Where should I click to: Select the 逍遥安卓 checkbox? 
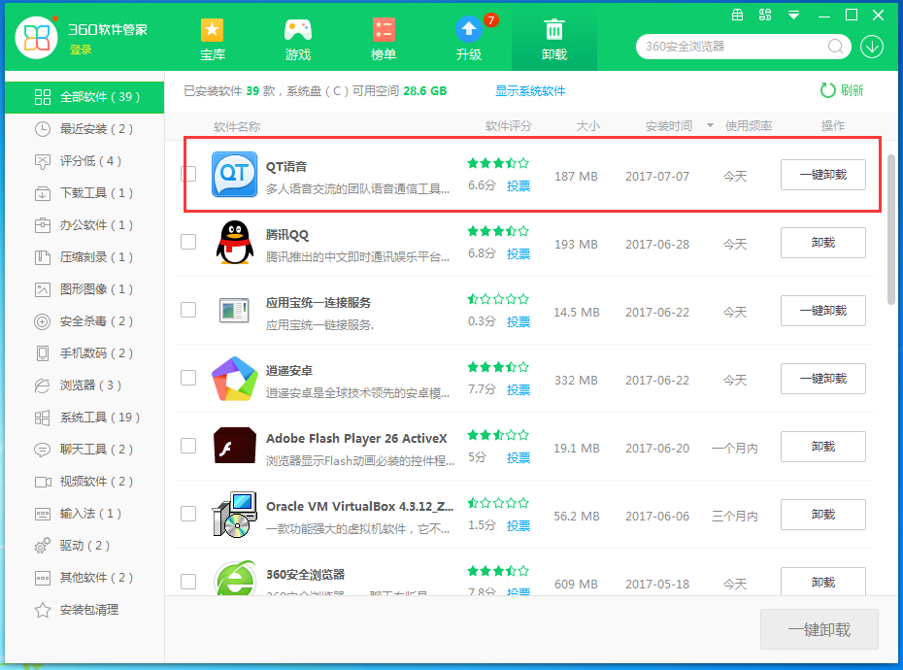[x=187, y=379]
